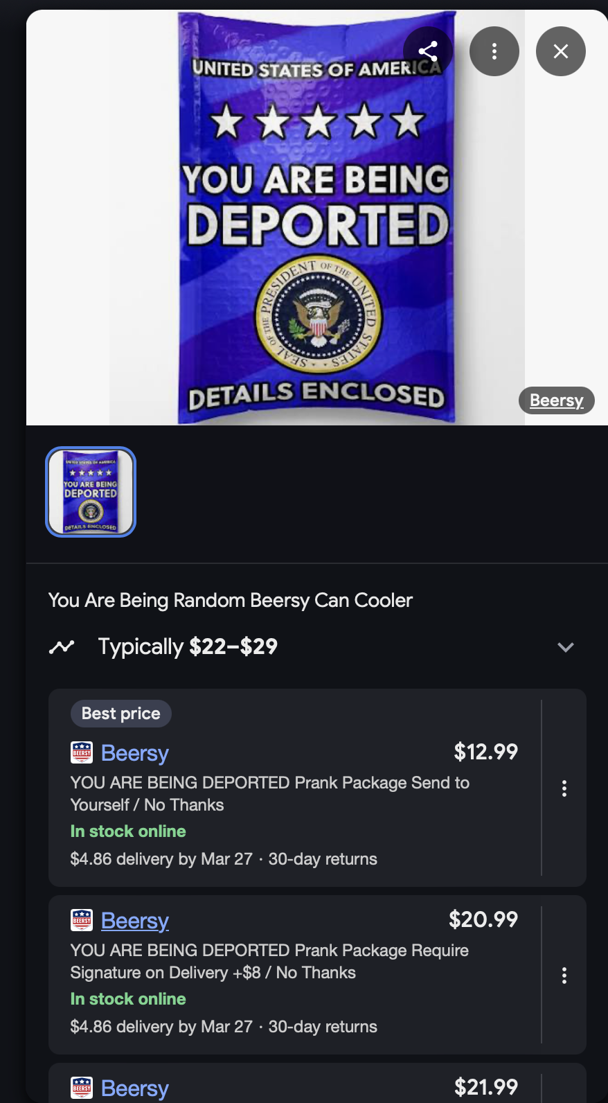
Task: Select the deported package thumbnail image
Action: [x=91, y=492]
